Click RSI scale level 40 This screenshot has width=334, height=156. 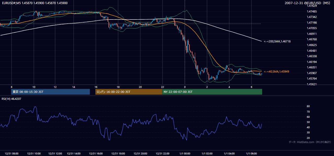pyautogui.click(x=308, y=127)
